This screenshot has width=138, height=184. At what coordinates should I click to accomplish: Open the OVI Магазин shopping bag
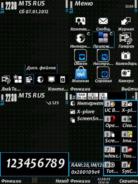pyautogui.click(x=81, y=73)
